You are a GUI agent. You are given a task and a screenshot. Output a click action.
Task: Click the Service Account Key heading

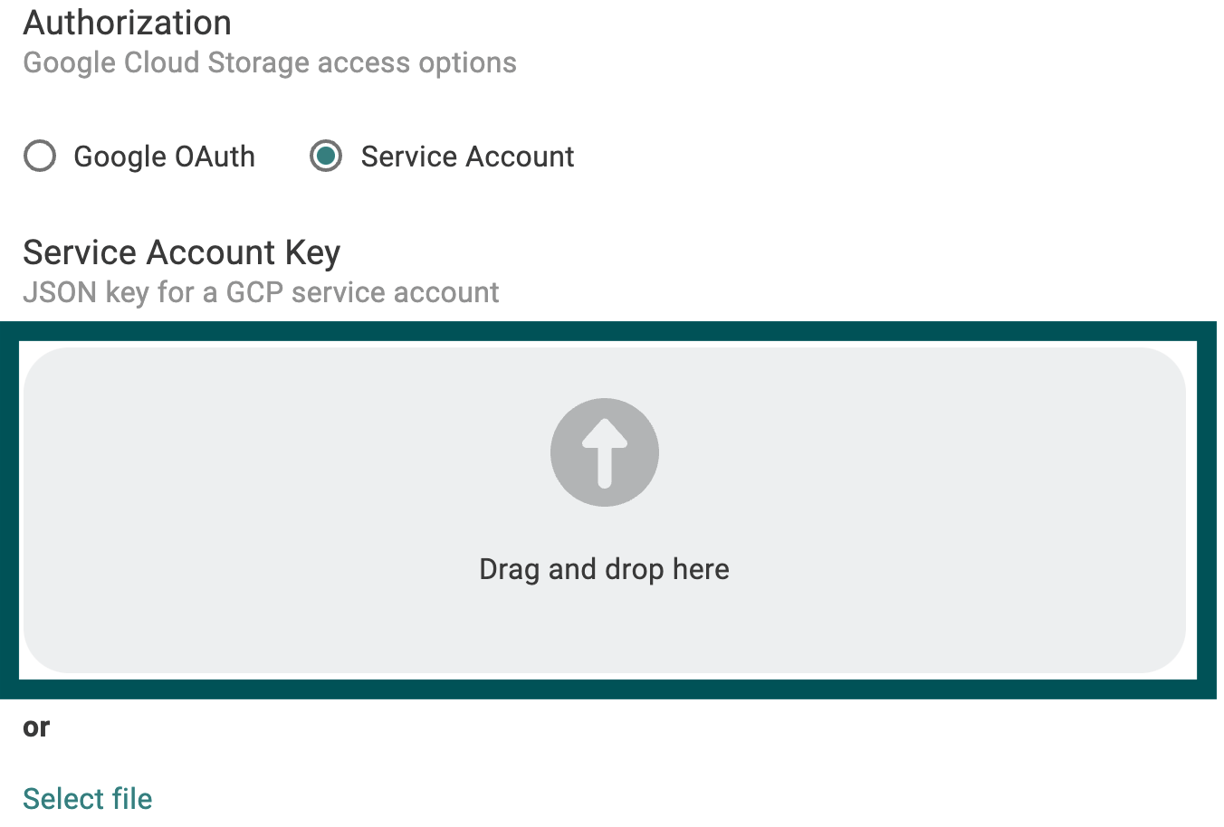tap(181, 252)
